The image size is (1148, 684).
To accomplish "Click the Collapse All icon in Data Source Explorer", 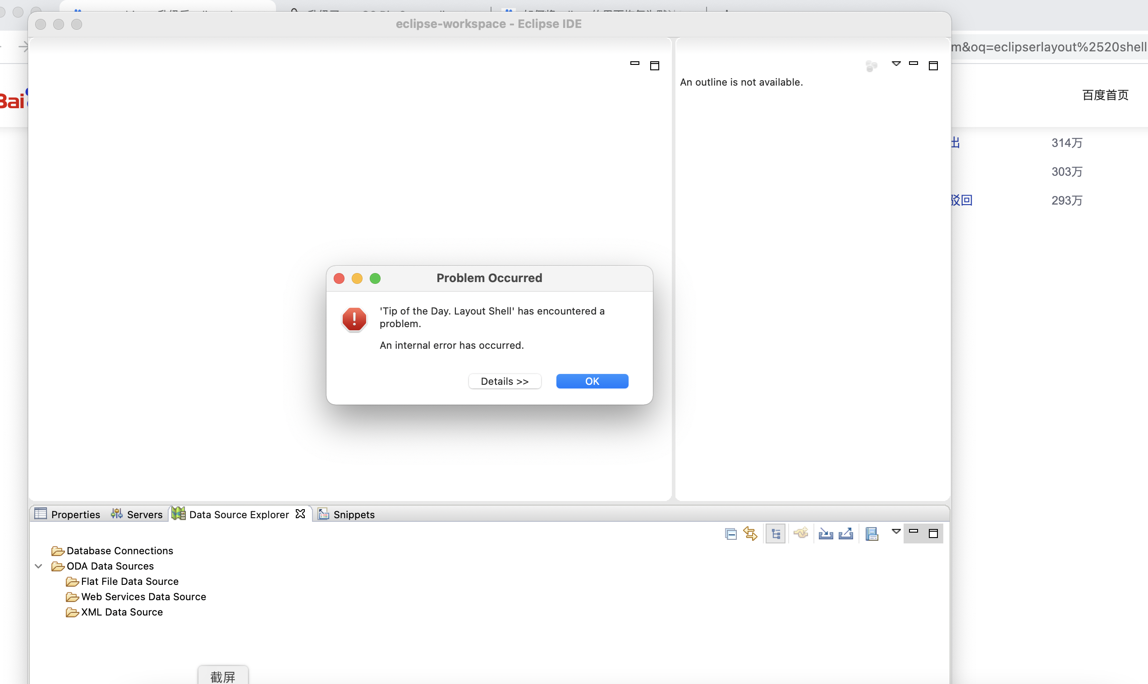I will (x=730, y=534).
